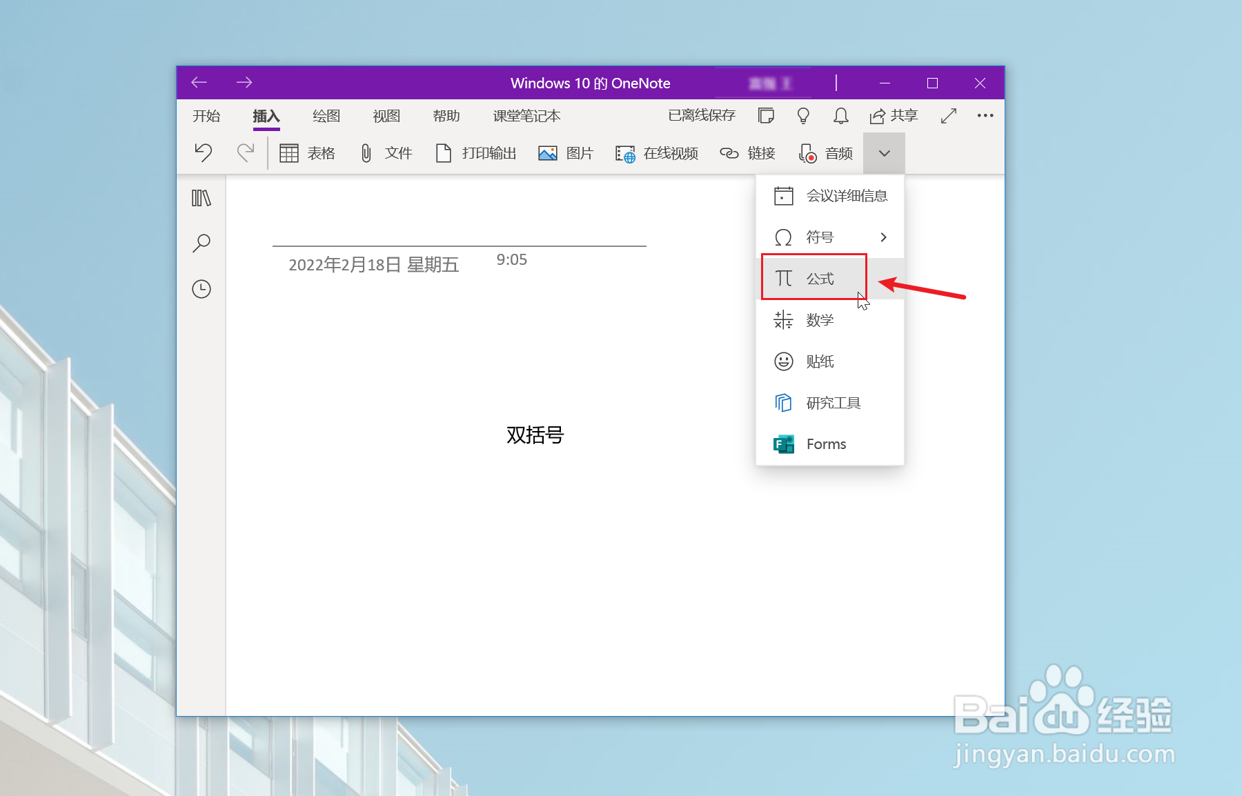Enter full screen mode via diagonal arrows
Screen dimensions: 1242x796
[949, 116]
